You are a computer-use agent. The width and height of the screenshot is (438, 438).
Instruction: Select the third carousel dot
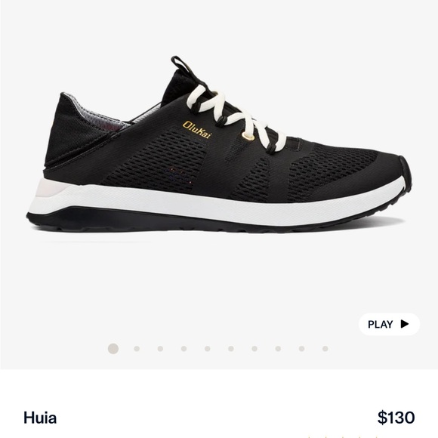pos(160,349)
